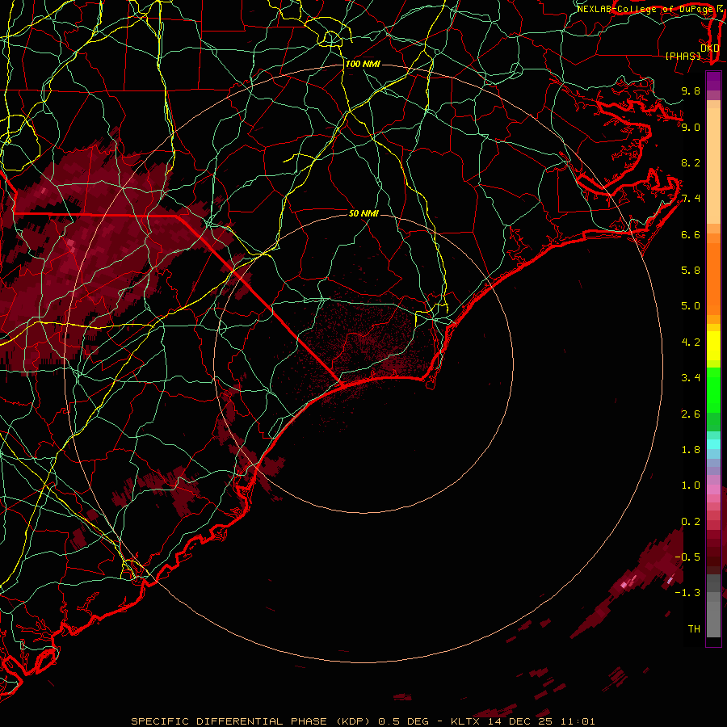Click the "DKD" product code label
This screenshot has width=727, height=727.
click(710, 48)
